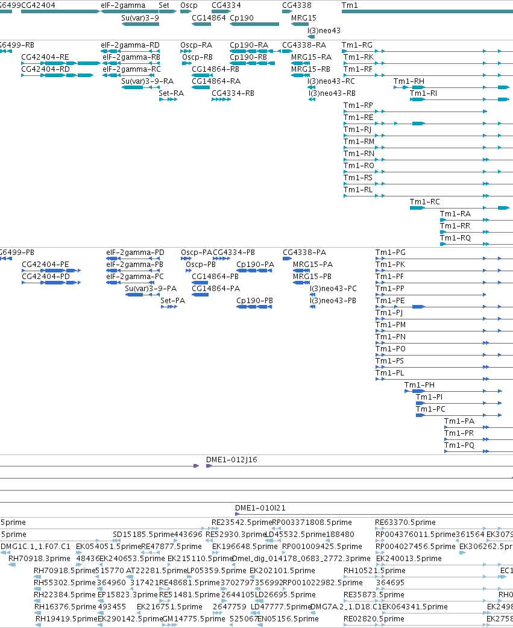This screenshot has height=628, width=513.
Task: Click transcript Tm1-RQ
Action: (x=477, y=244)
